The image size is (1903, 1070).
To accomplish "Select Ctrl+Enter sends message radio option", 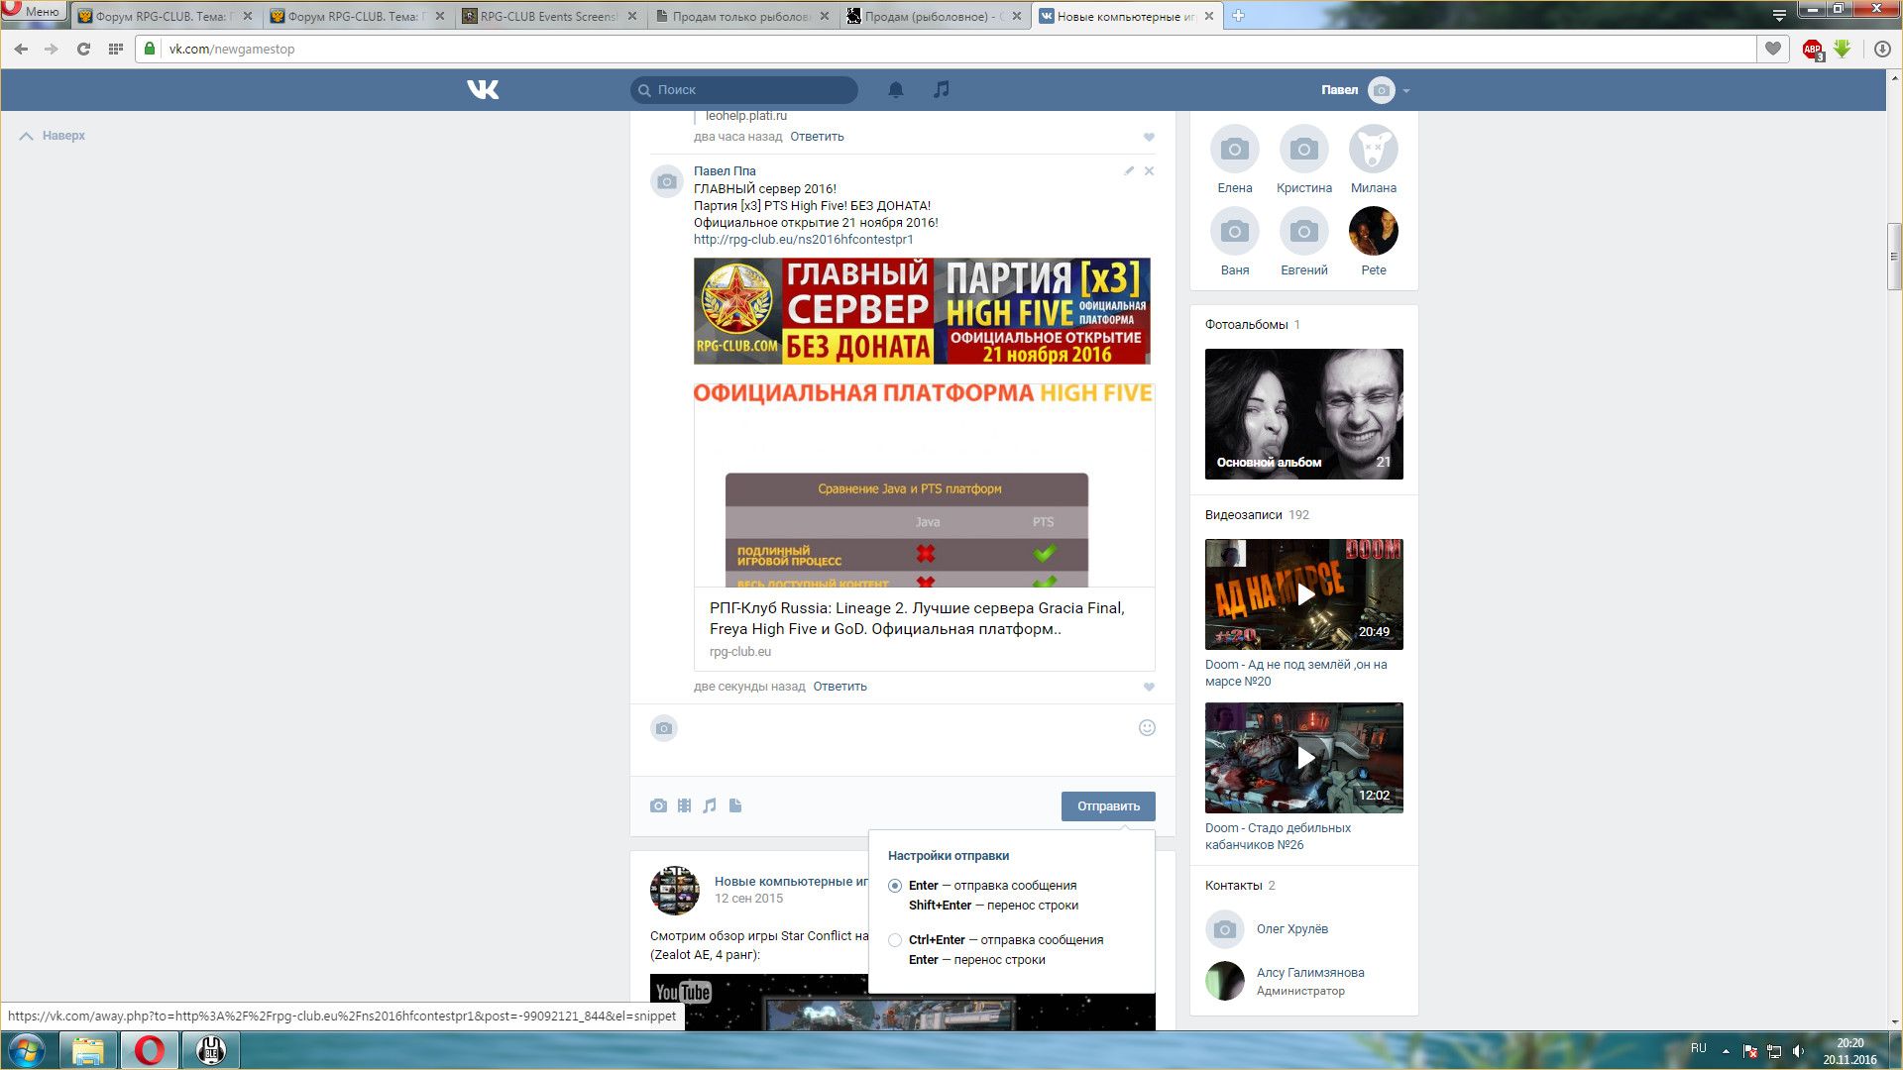I will pyautogui.click(x=895, y=940).
